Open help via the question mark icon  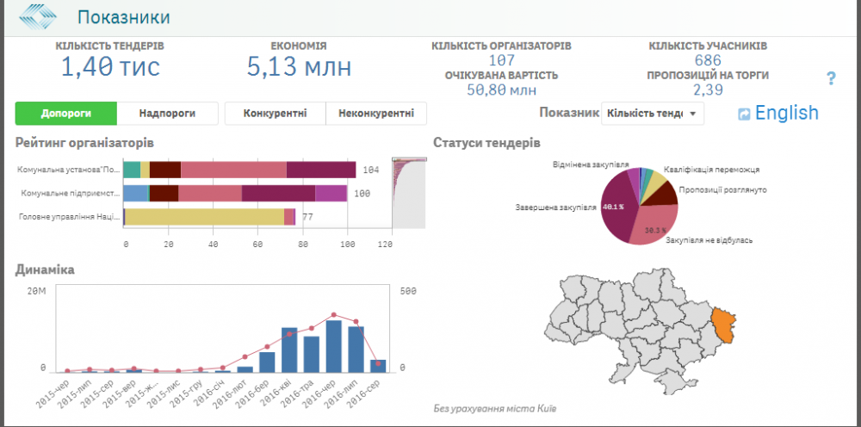831,79
